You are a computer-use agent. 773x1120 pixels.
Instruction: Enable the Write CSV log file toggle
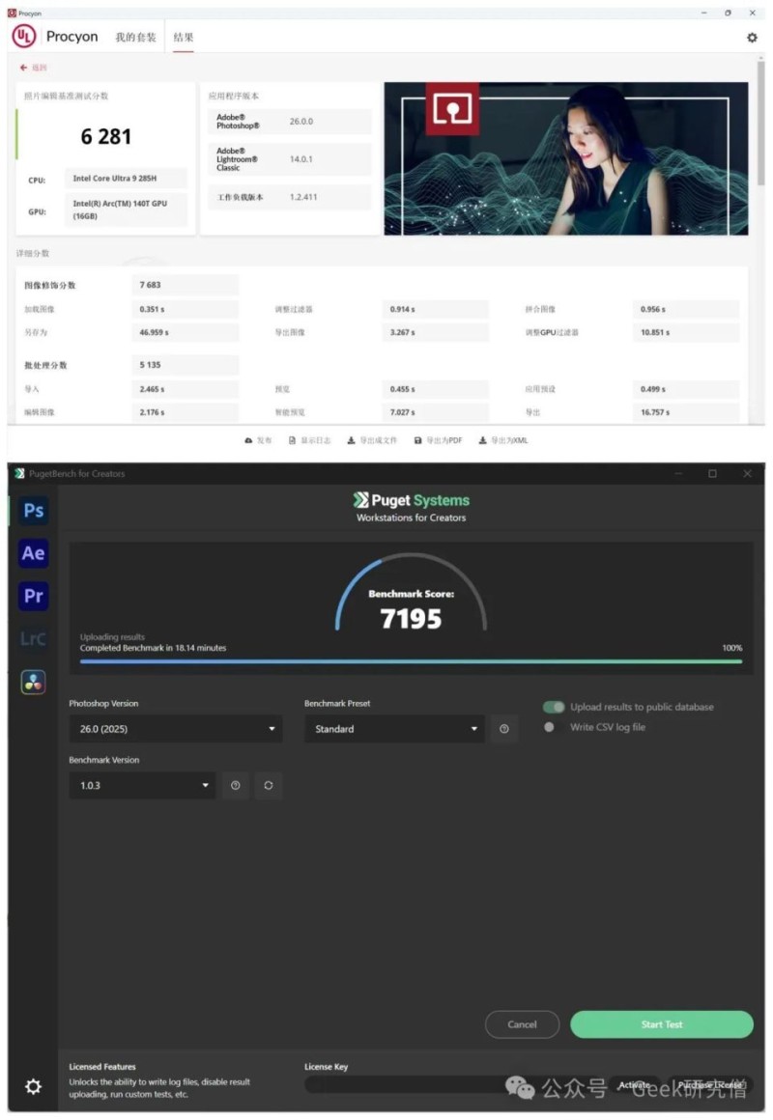point(552,727)
